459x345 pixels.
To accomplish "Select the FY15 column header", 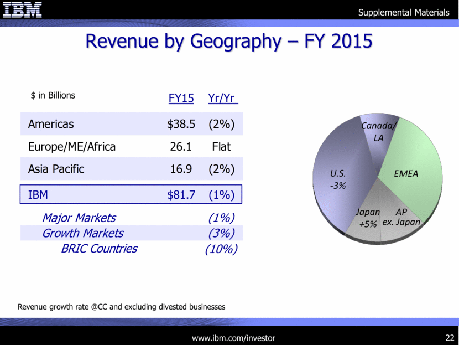I will coord(181,98).
